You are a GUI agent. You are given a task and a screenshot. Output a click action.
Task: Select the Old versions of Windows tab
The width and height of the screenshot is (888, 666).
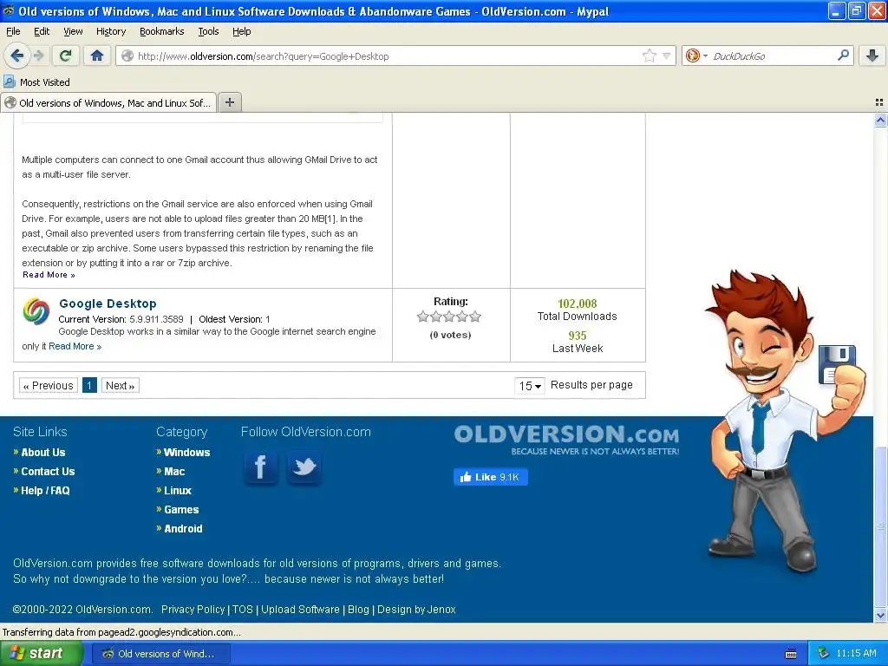pyautogui.click(x=108, y=102)
